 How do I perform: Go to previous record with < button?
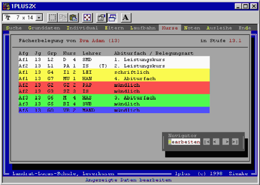coord(216,142)
